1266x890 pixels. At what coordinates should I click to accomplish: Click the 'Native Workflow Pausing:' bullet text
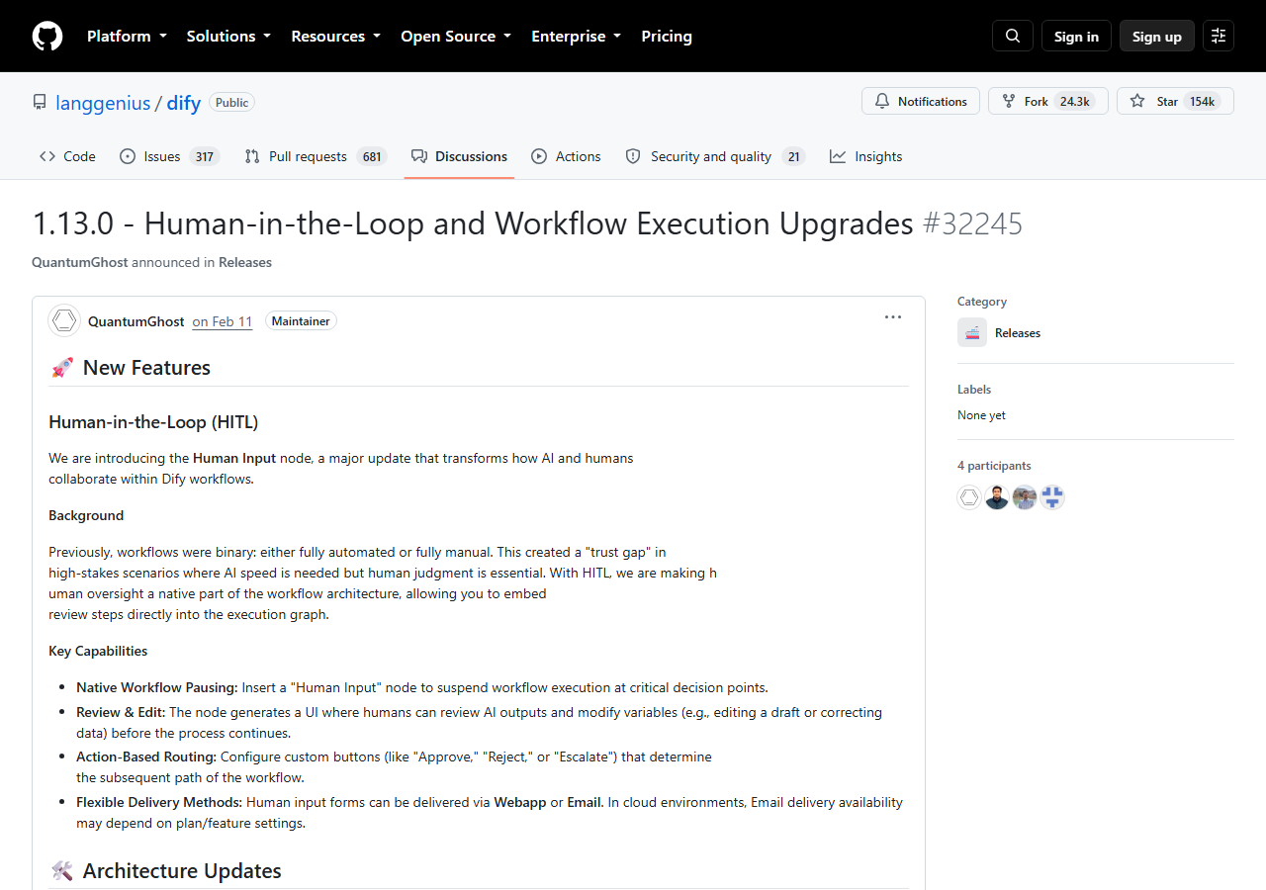[157, 687]
